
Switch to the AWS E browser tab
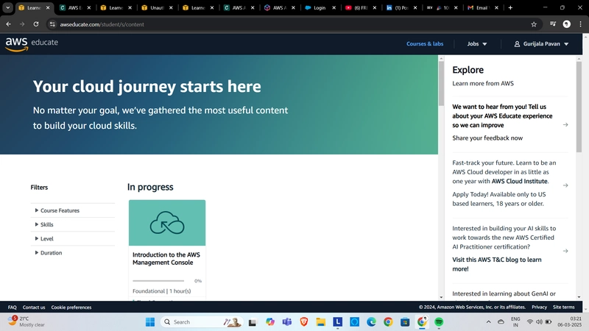75,7
